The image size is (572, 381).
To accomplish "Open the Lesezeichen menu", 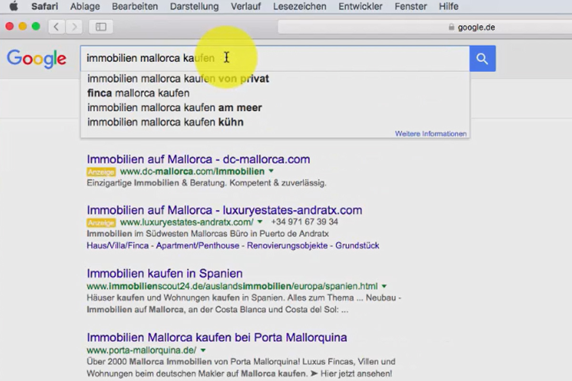I will (x=300, y=7).
